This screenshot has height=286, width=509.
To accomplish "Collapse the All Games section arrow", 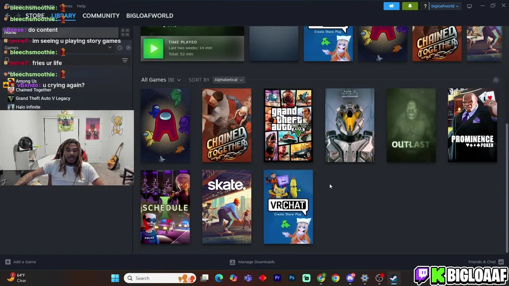I will click(495, 80).
